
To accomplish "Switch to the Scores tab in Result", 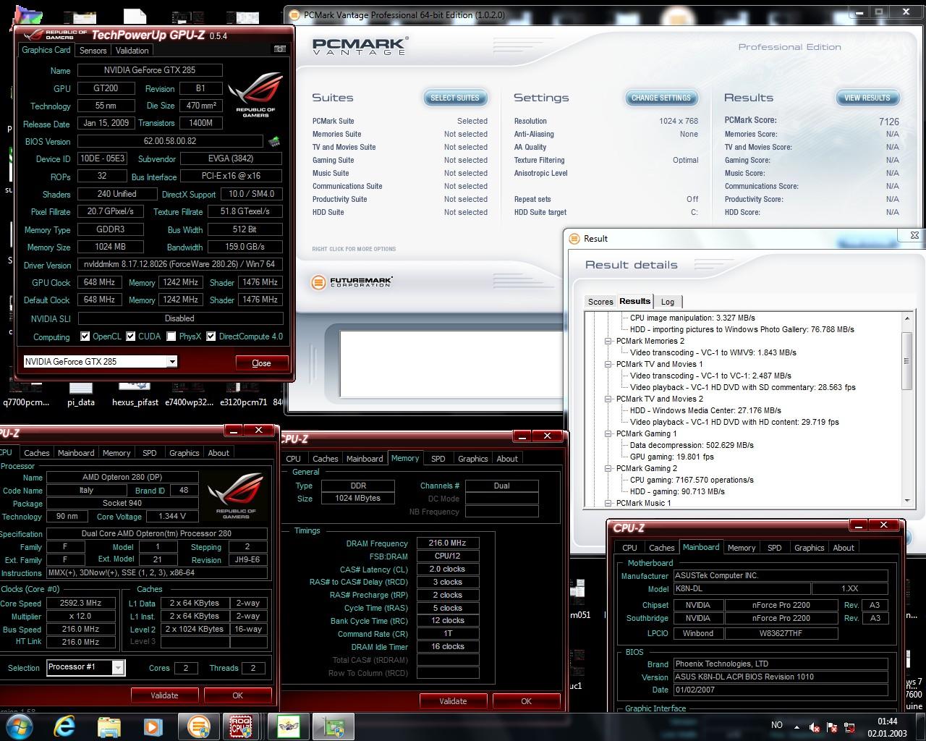I will click(x=600, y=302).
